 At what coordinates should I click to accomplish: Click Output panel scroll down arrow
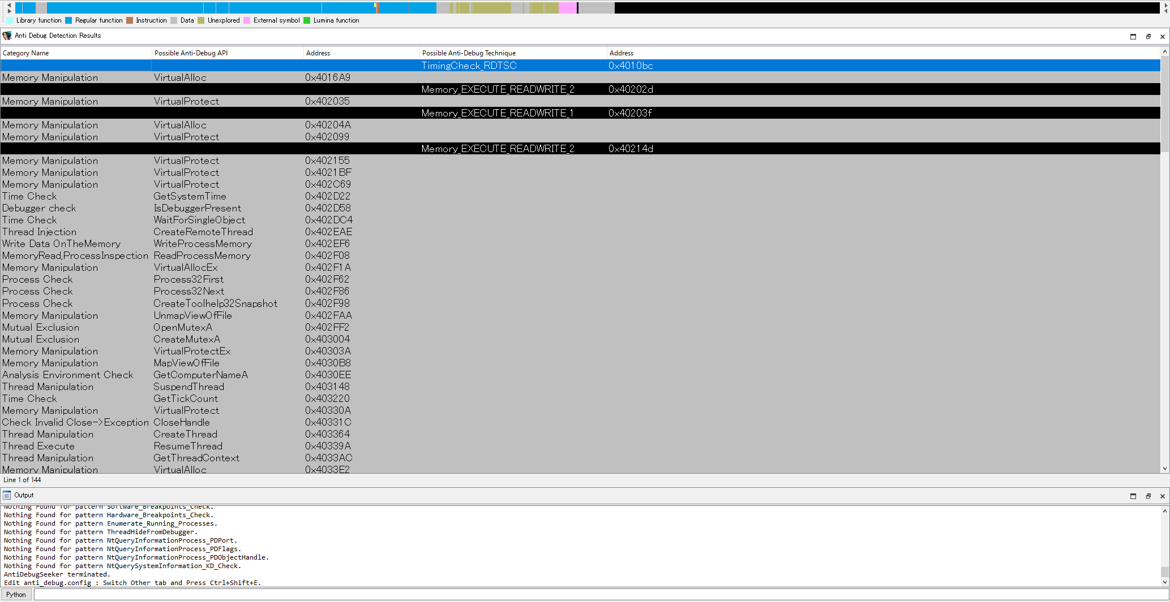1164,582
